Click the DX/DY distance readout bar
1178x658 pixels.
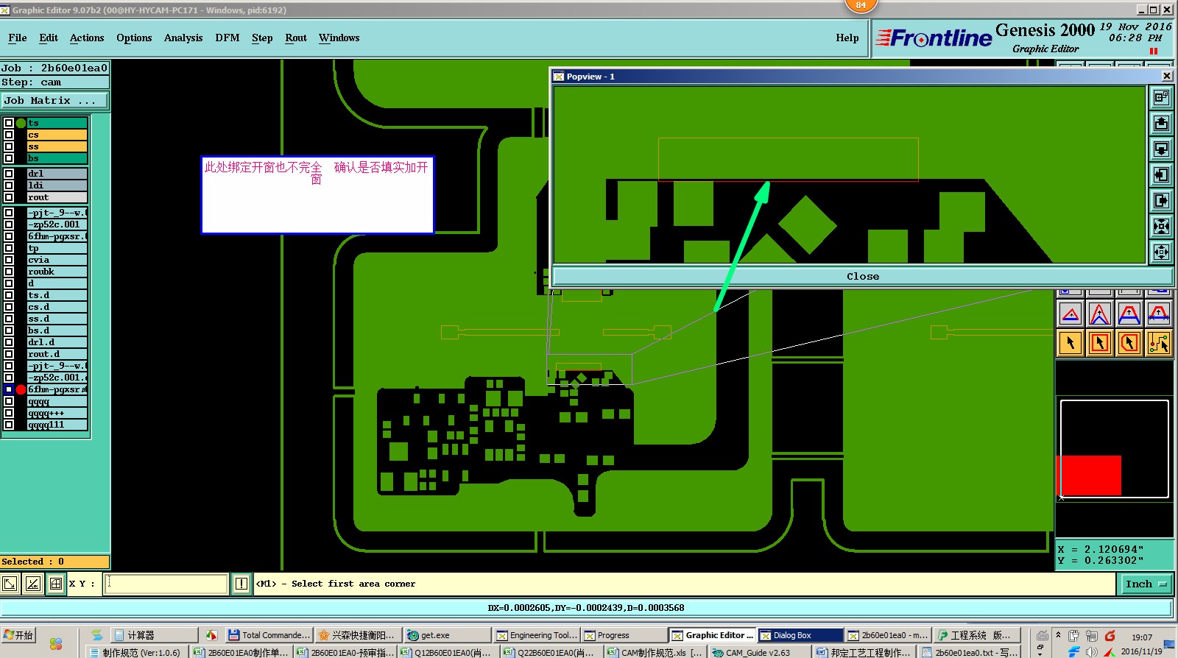[586, 608]
